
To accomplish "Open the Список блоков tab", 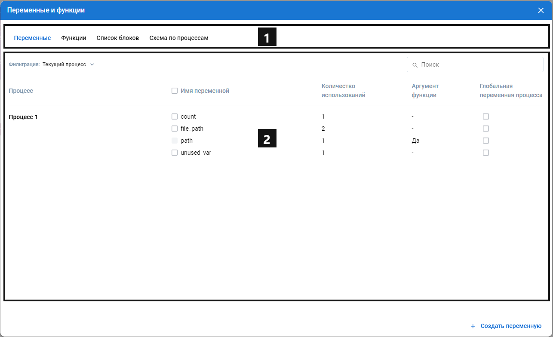I will pyautogui.click(x=118, y=38).
